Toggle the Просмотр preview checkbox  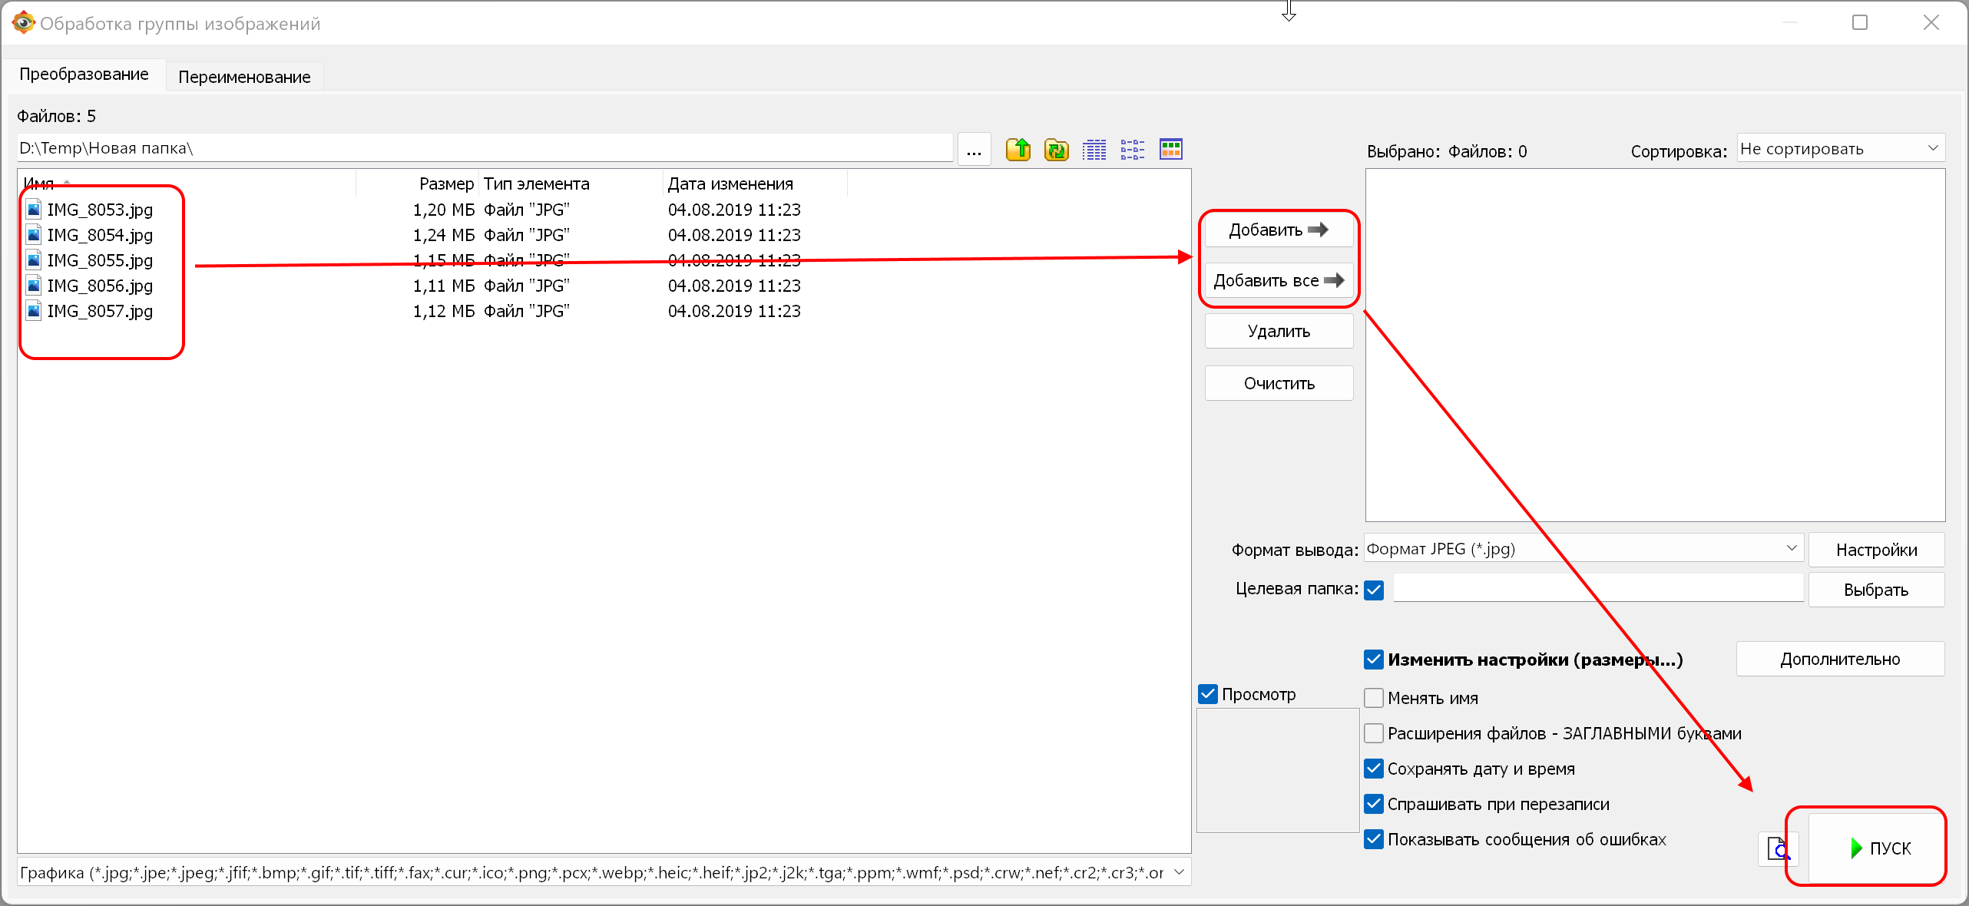(x=1208, y=694)
